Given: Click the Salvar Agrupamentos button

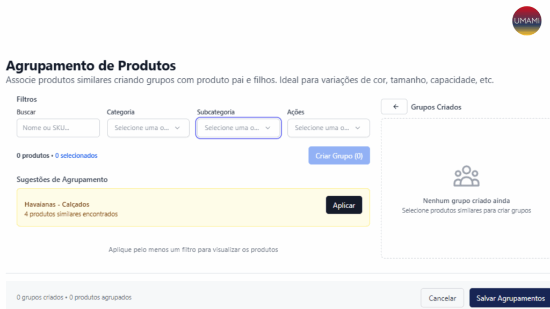Looking at the screenshot, I should pyautogui.click(x=509, y=298).
